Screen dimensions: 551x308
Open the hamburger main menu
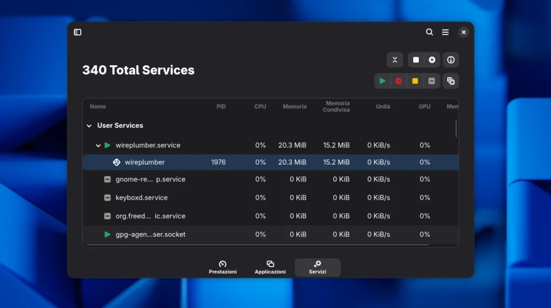click(x=446, y=32)
